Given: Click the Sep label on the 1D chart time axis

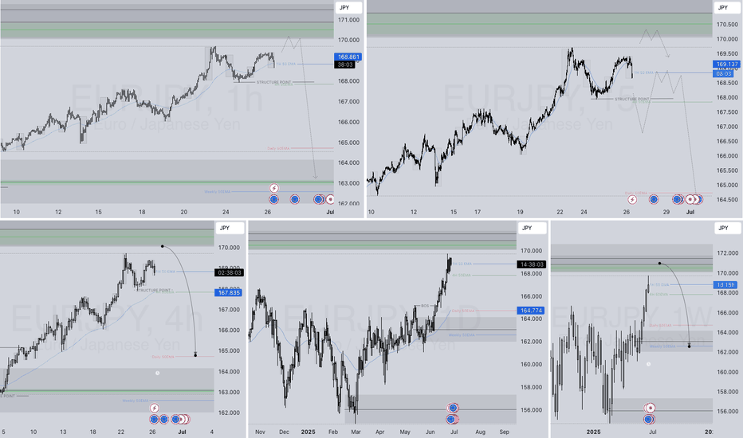Looking at the screenshot, I should 504,432.
